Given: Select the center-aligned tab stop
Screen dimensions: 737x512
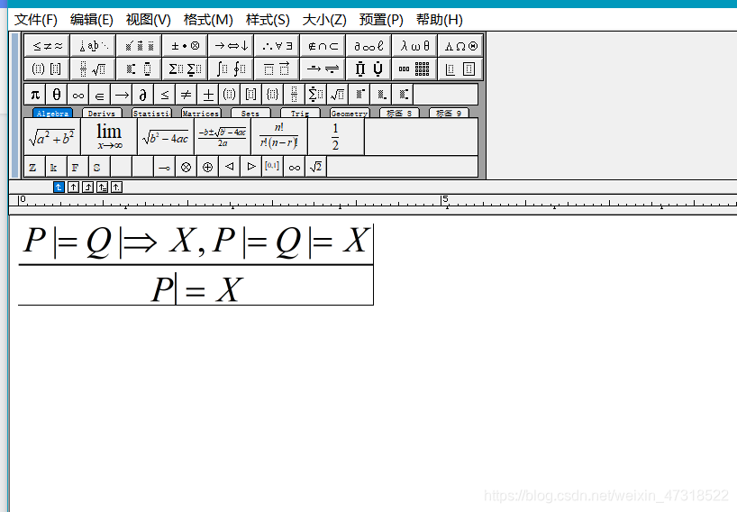Looking at the screenshot, I should [73, 187].
